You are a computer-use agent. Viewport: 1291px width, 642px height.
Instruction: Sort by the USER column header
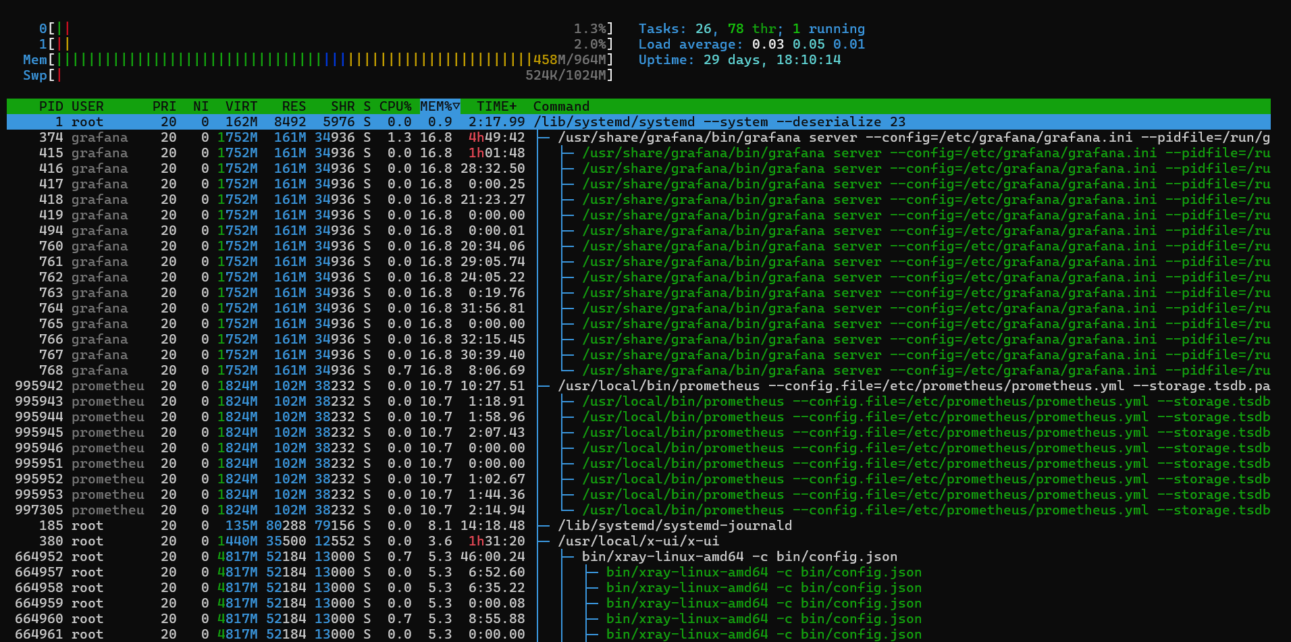(88, 107)
